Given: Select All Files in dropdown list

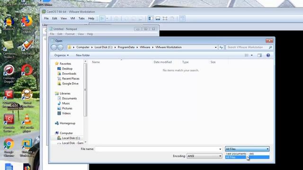Looking at the screenshot, I should [x=247, y=157].
